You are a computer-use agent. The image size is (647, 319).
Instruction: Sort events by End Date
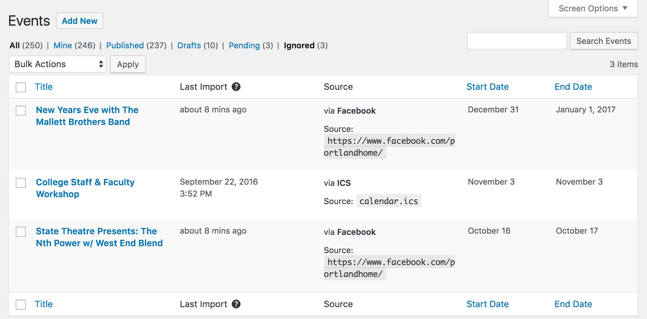click(x=573, y=87)
